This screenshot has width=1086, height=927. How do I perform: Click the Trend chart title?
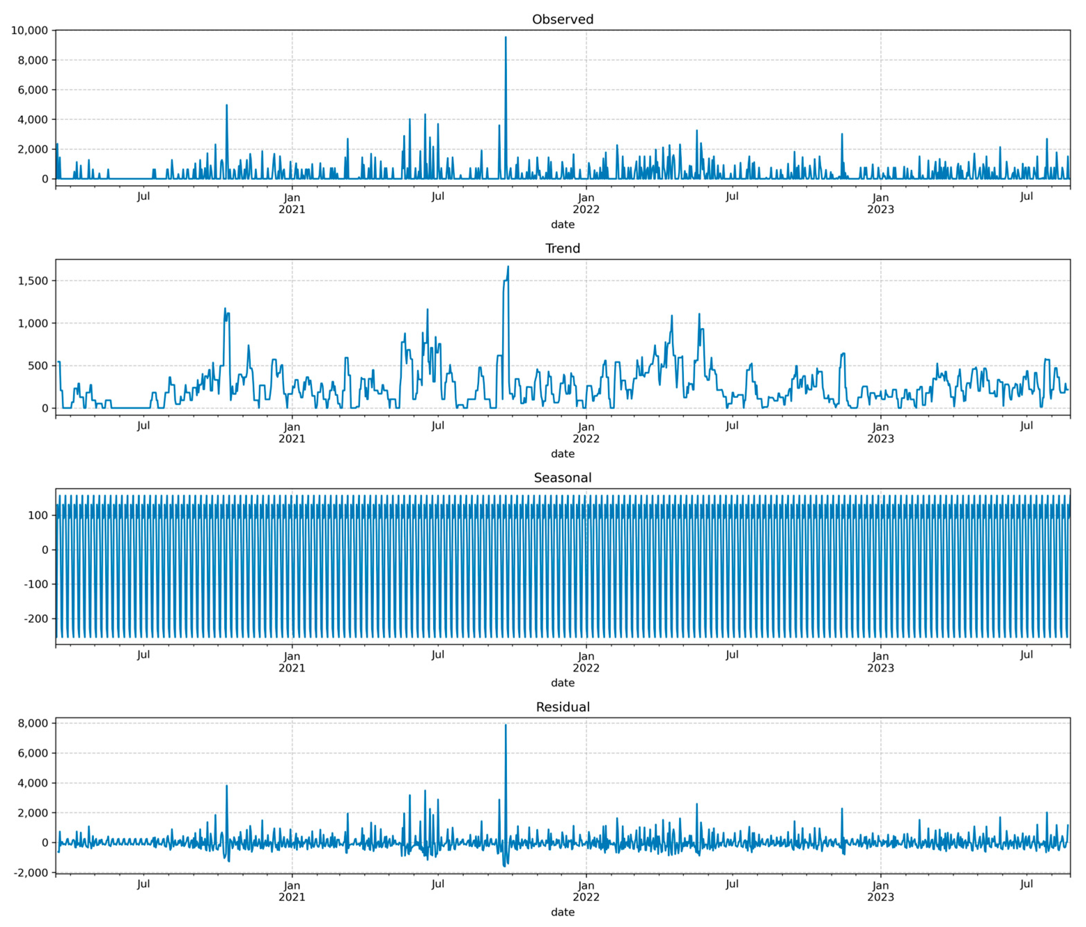[562, 249]
